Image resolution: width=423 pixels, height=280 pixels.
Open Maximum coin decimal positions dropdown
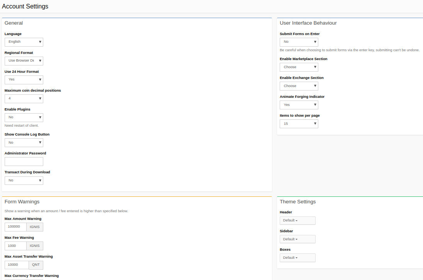click(24, 99)
